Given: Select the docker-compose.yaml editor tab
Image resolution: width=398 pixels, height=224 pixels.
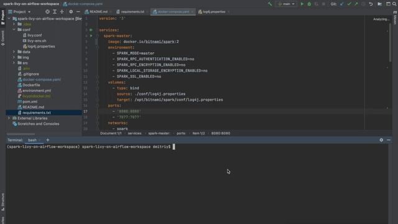Looking at the screenshot, I should click(x=173, y=12).
